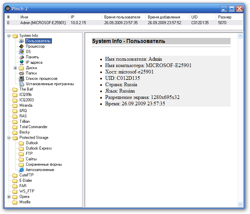250x214 pixels.
Task: Click the Время добавления column header
Action: [x=168, y=17]
